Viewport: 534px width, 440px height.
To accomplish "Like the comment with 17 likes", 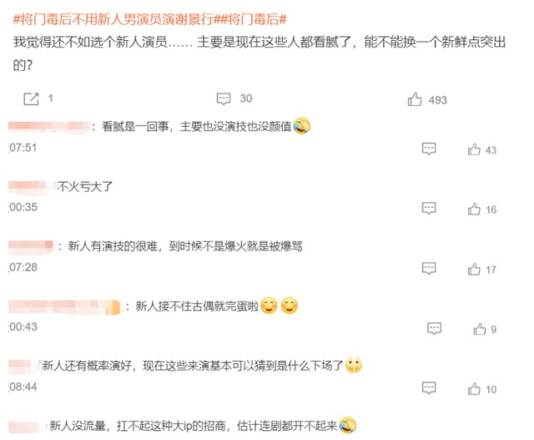I will (x=474, y=269).
